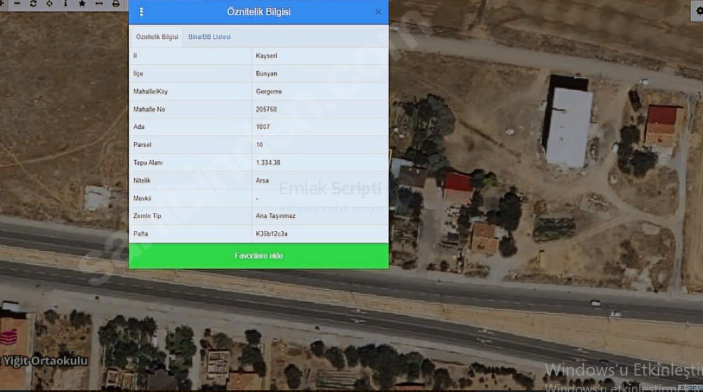Click the Mahalle No value 205768
Image resolution: width=703 pixels, height=392 pixels.
click(x=320, y=109)
